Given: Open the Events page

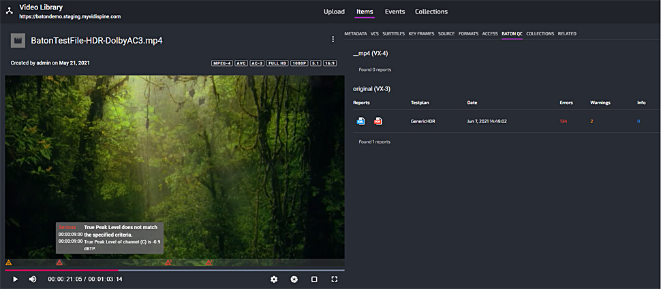Looking at the screenshot, I should 395,12.
